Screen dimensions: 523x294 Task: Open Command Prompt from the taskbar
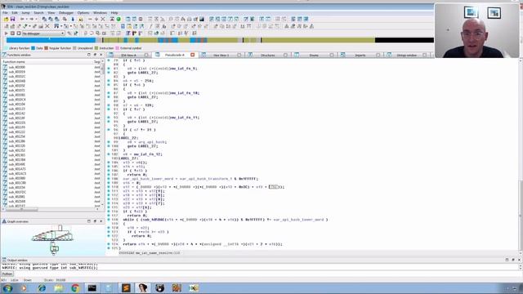92,288
